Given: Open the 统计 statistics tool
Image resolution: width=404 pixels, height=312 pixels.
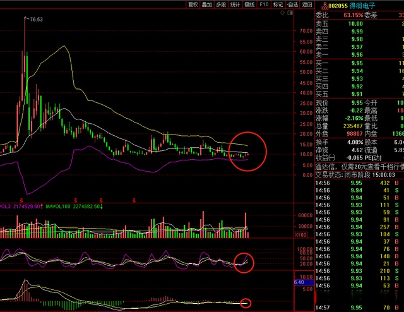Looking at the screenshot, I should [x=235, y=4].
